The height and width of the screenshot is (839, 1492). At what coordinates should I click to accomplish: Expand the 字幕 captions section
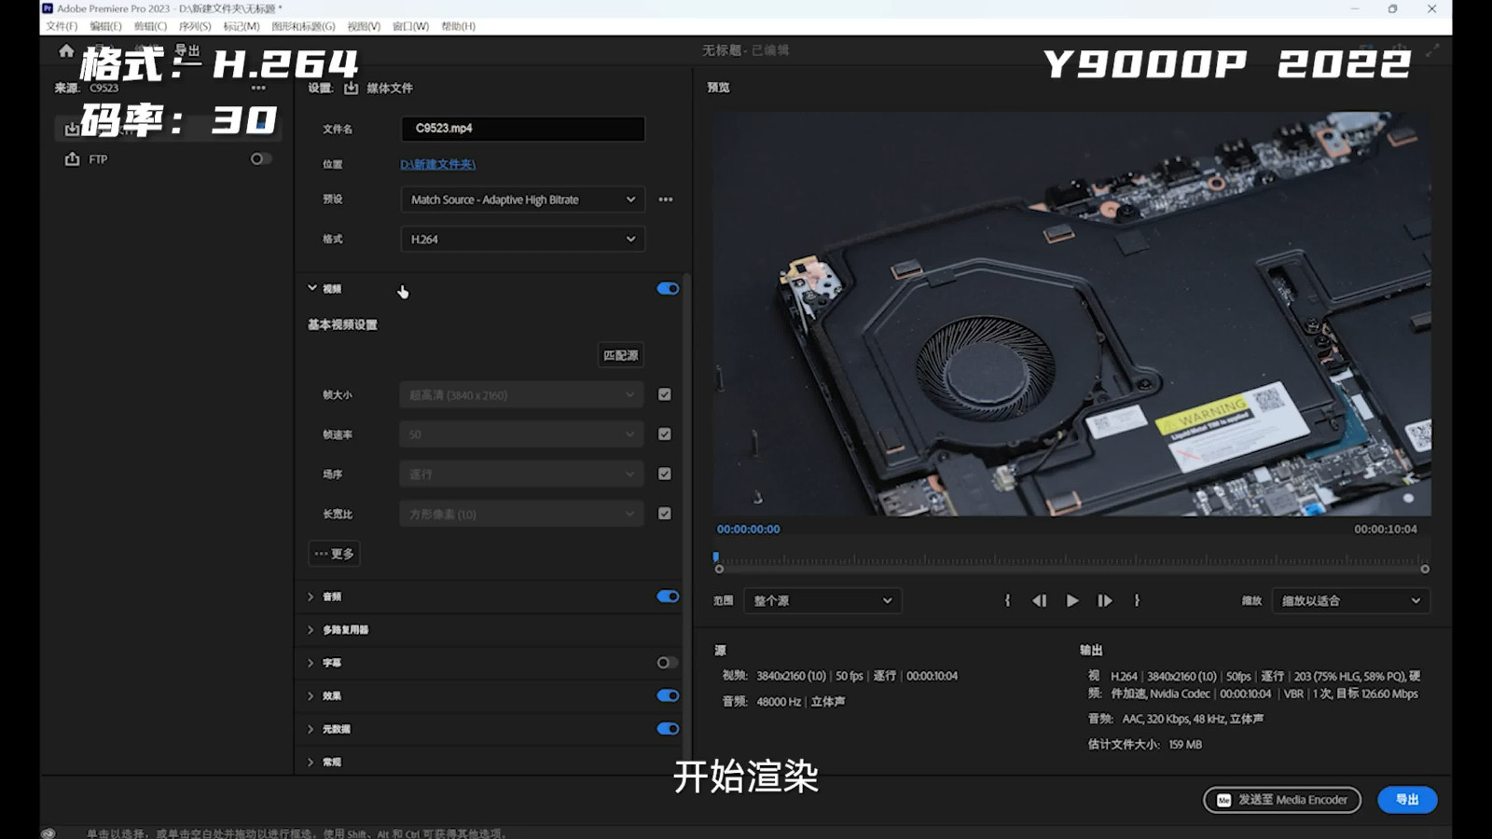[x=311, y=663]
